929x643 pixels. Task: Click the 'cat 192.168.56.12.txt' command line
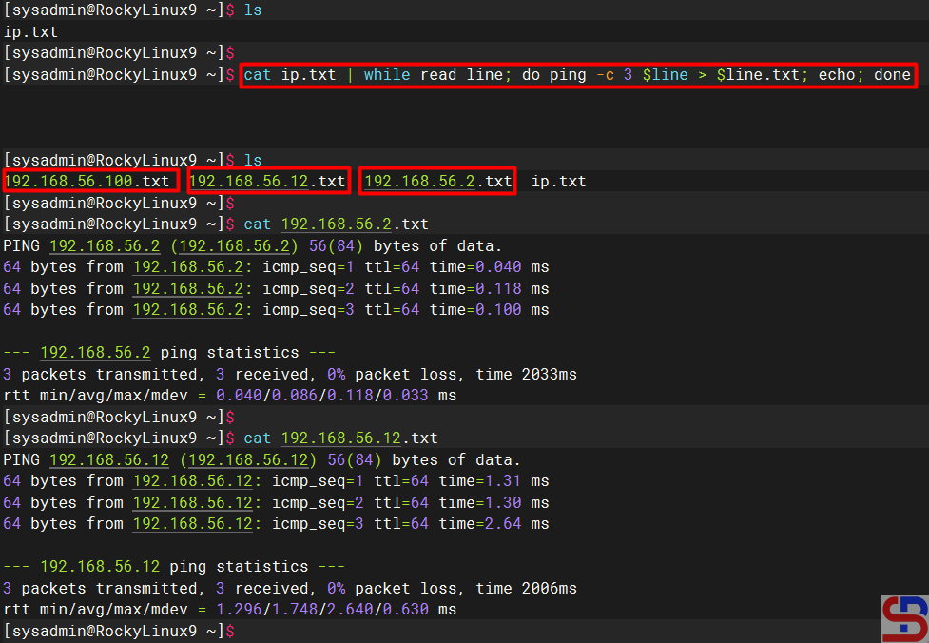point(340,438)
